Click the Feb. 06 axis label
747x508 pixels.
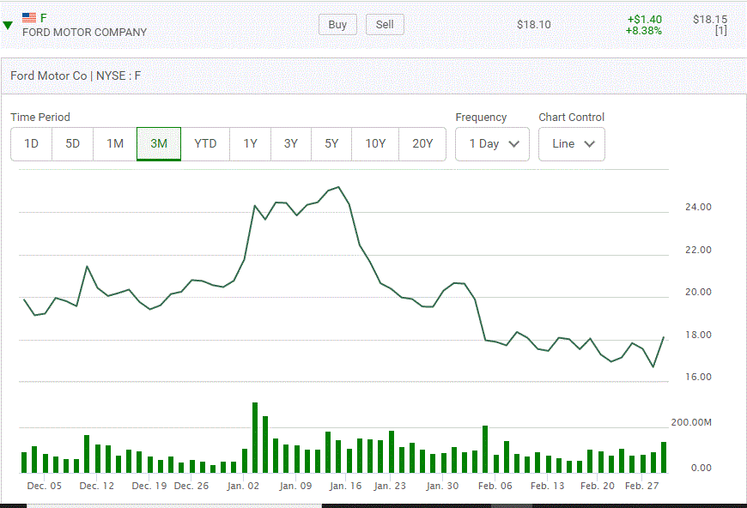(x=495, y=486)
